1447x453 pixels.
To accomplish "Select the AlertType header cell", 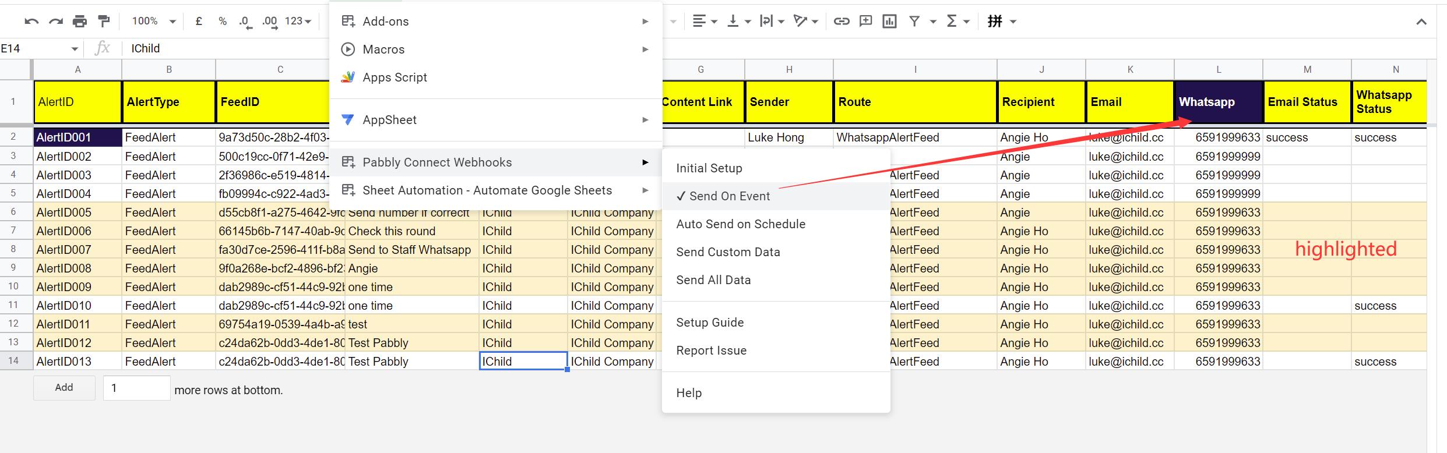I will click(169, 102).
